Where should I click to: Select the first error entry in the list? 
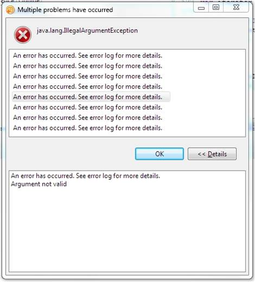tap(87, 55)
